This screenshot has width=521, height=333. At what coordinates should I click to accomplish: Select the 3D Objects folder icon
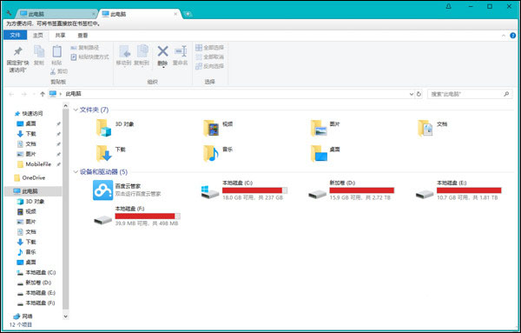pyautogui.click(x=103, y=128)
